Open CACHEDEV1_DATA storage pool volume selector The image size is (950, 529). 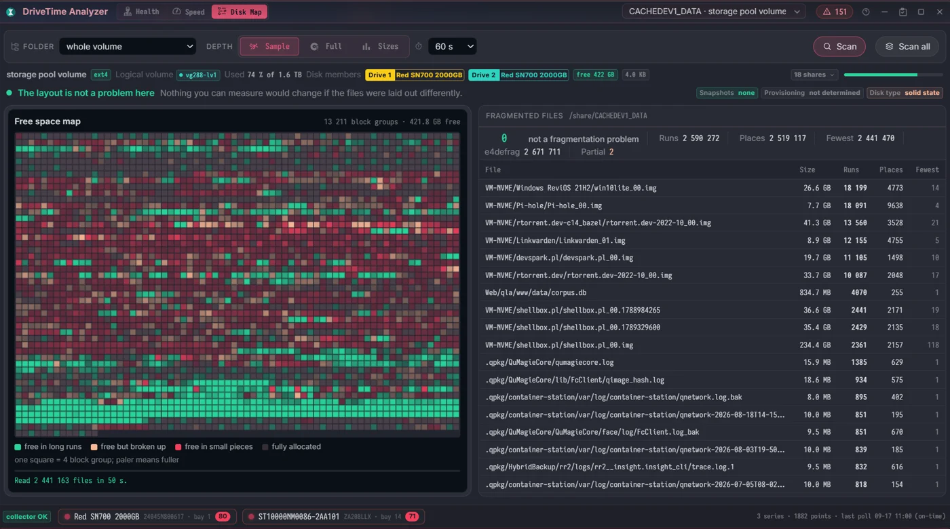tap(714, 12)
